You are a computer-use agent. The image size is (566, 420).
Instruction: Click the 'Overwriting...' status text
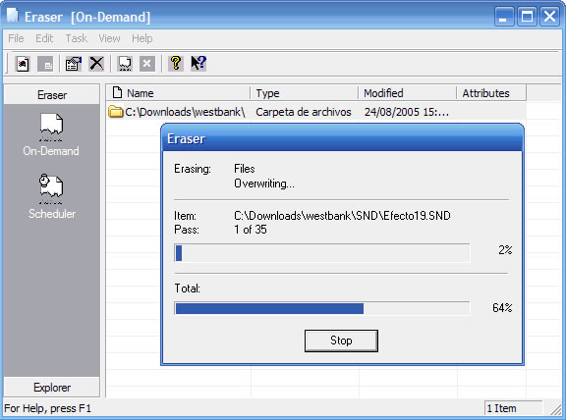point(264,184)
